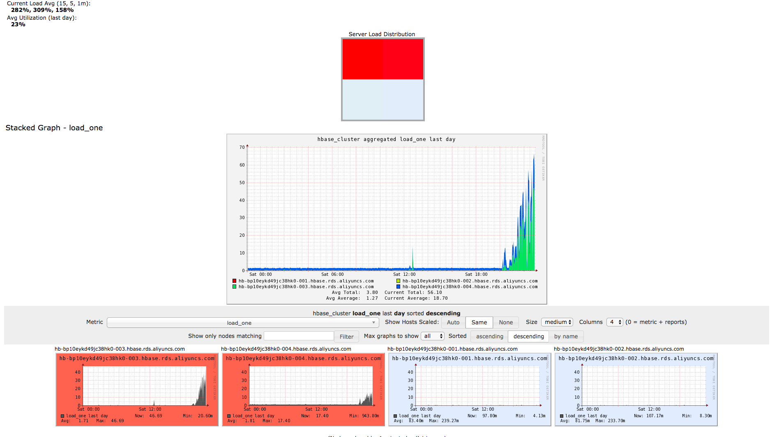Click the 001 host load_one graph thumbnail
Screen dimensions: 772x437
coord(470,389)
